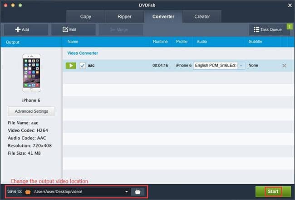The width and height of the screenshot is (295, 200).
Task: Click the Output panel header
Action: click(x=13, y=42)
